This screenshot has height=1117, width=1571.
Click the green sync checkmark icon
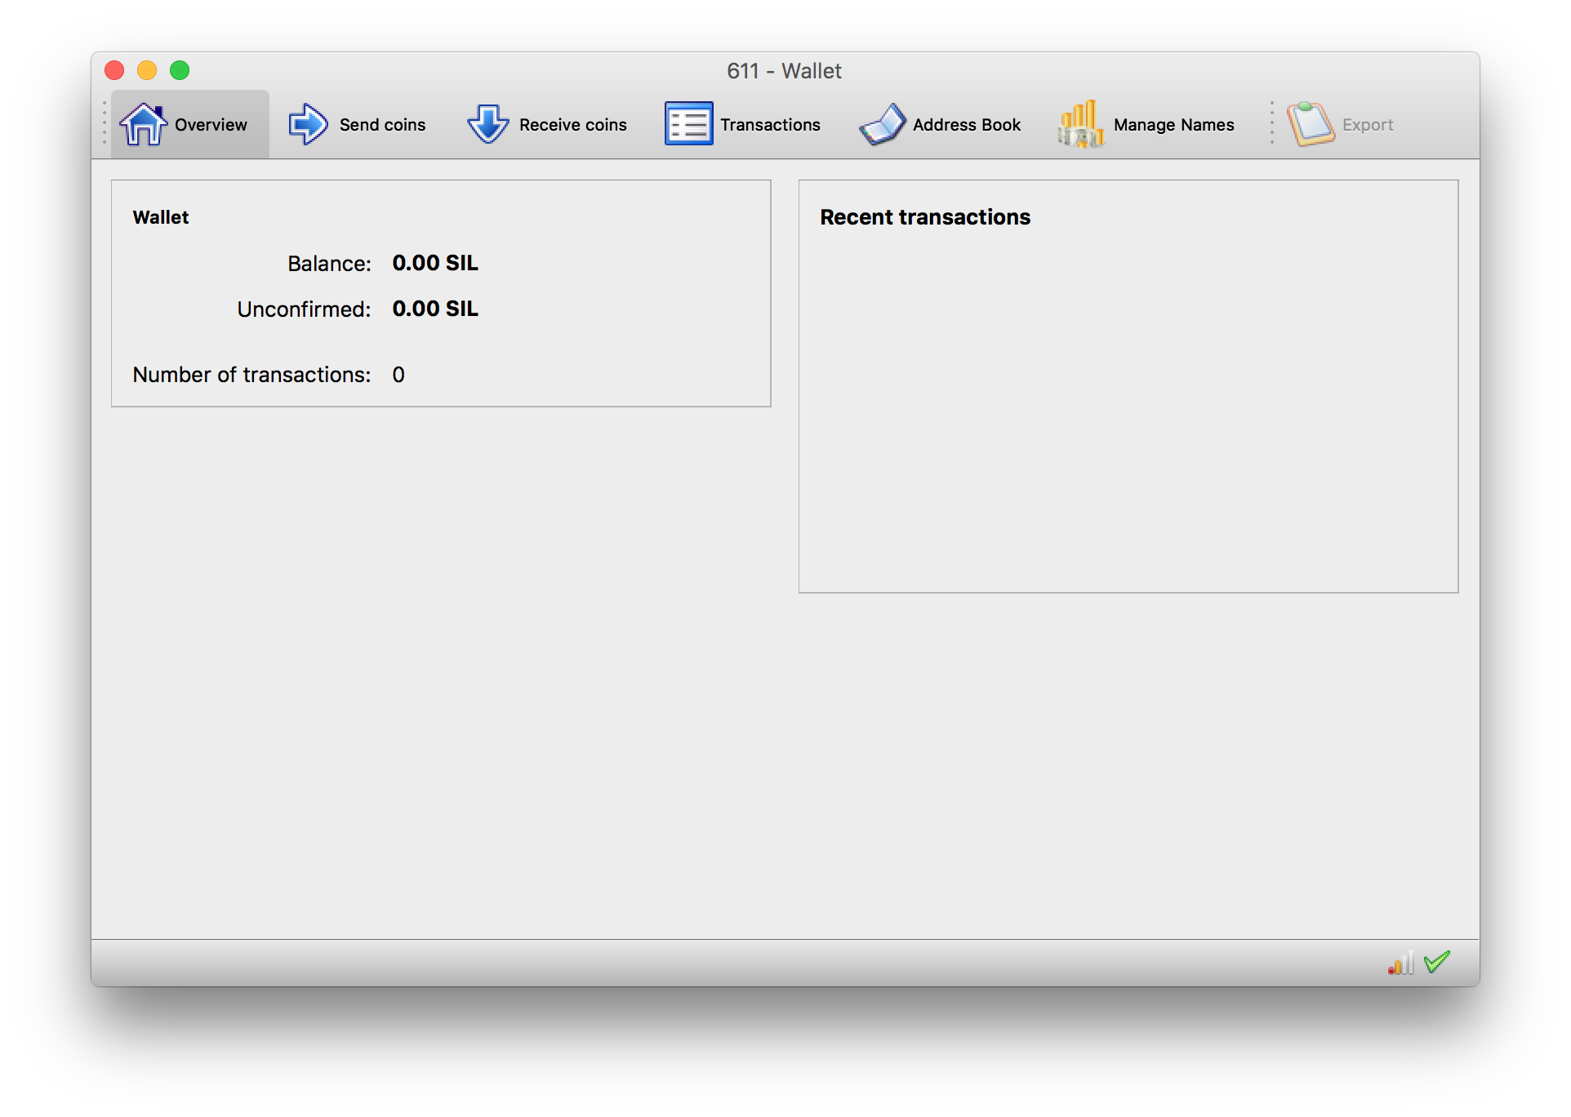[x=1437, y=962]
